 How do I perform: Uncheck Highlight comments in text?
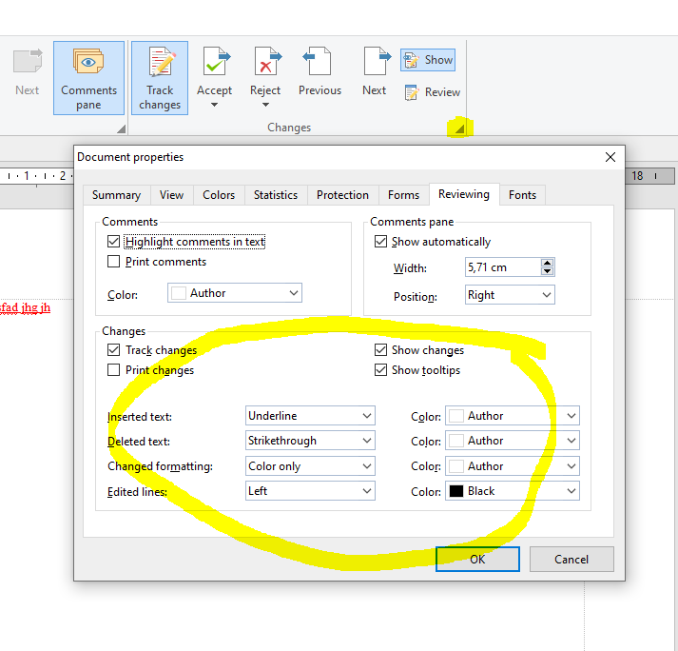click(114, 242)
